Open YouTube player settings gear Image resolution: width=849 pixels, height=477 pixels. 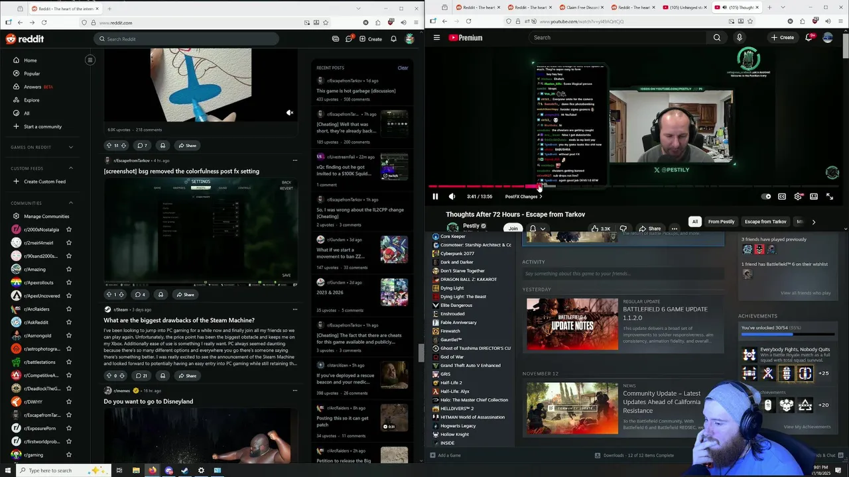(798, 197)
